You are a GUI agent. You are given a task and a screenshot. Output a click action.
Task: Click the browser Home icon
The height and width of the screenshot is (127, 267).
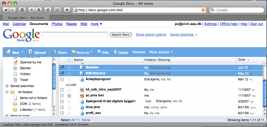click(22, 10)
